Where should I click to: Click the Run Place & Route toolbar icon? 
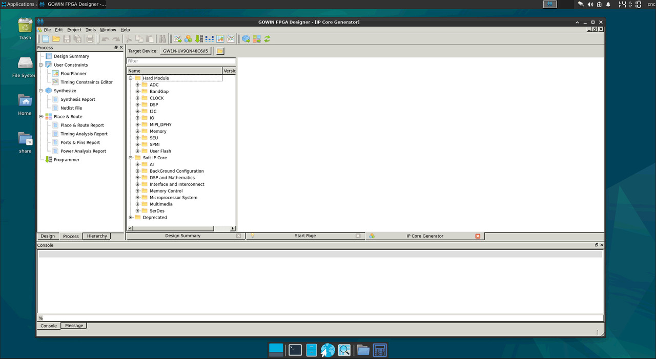257,39
